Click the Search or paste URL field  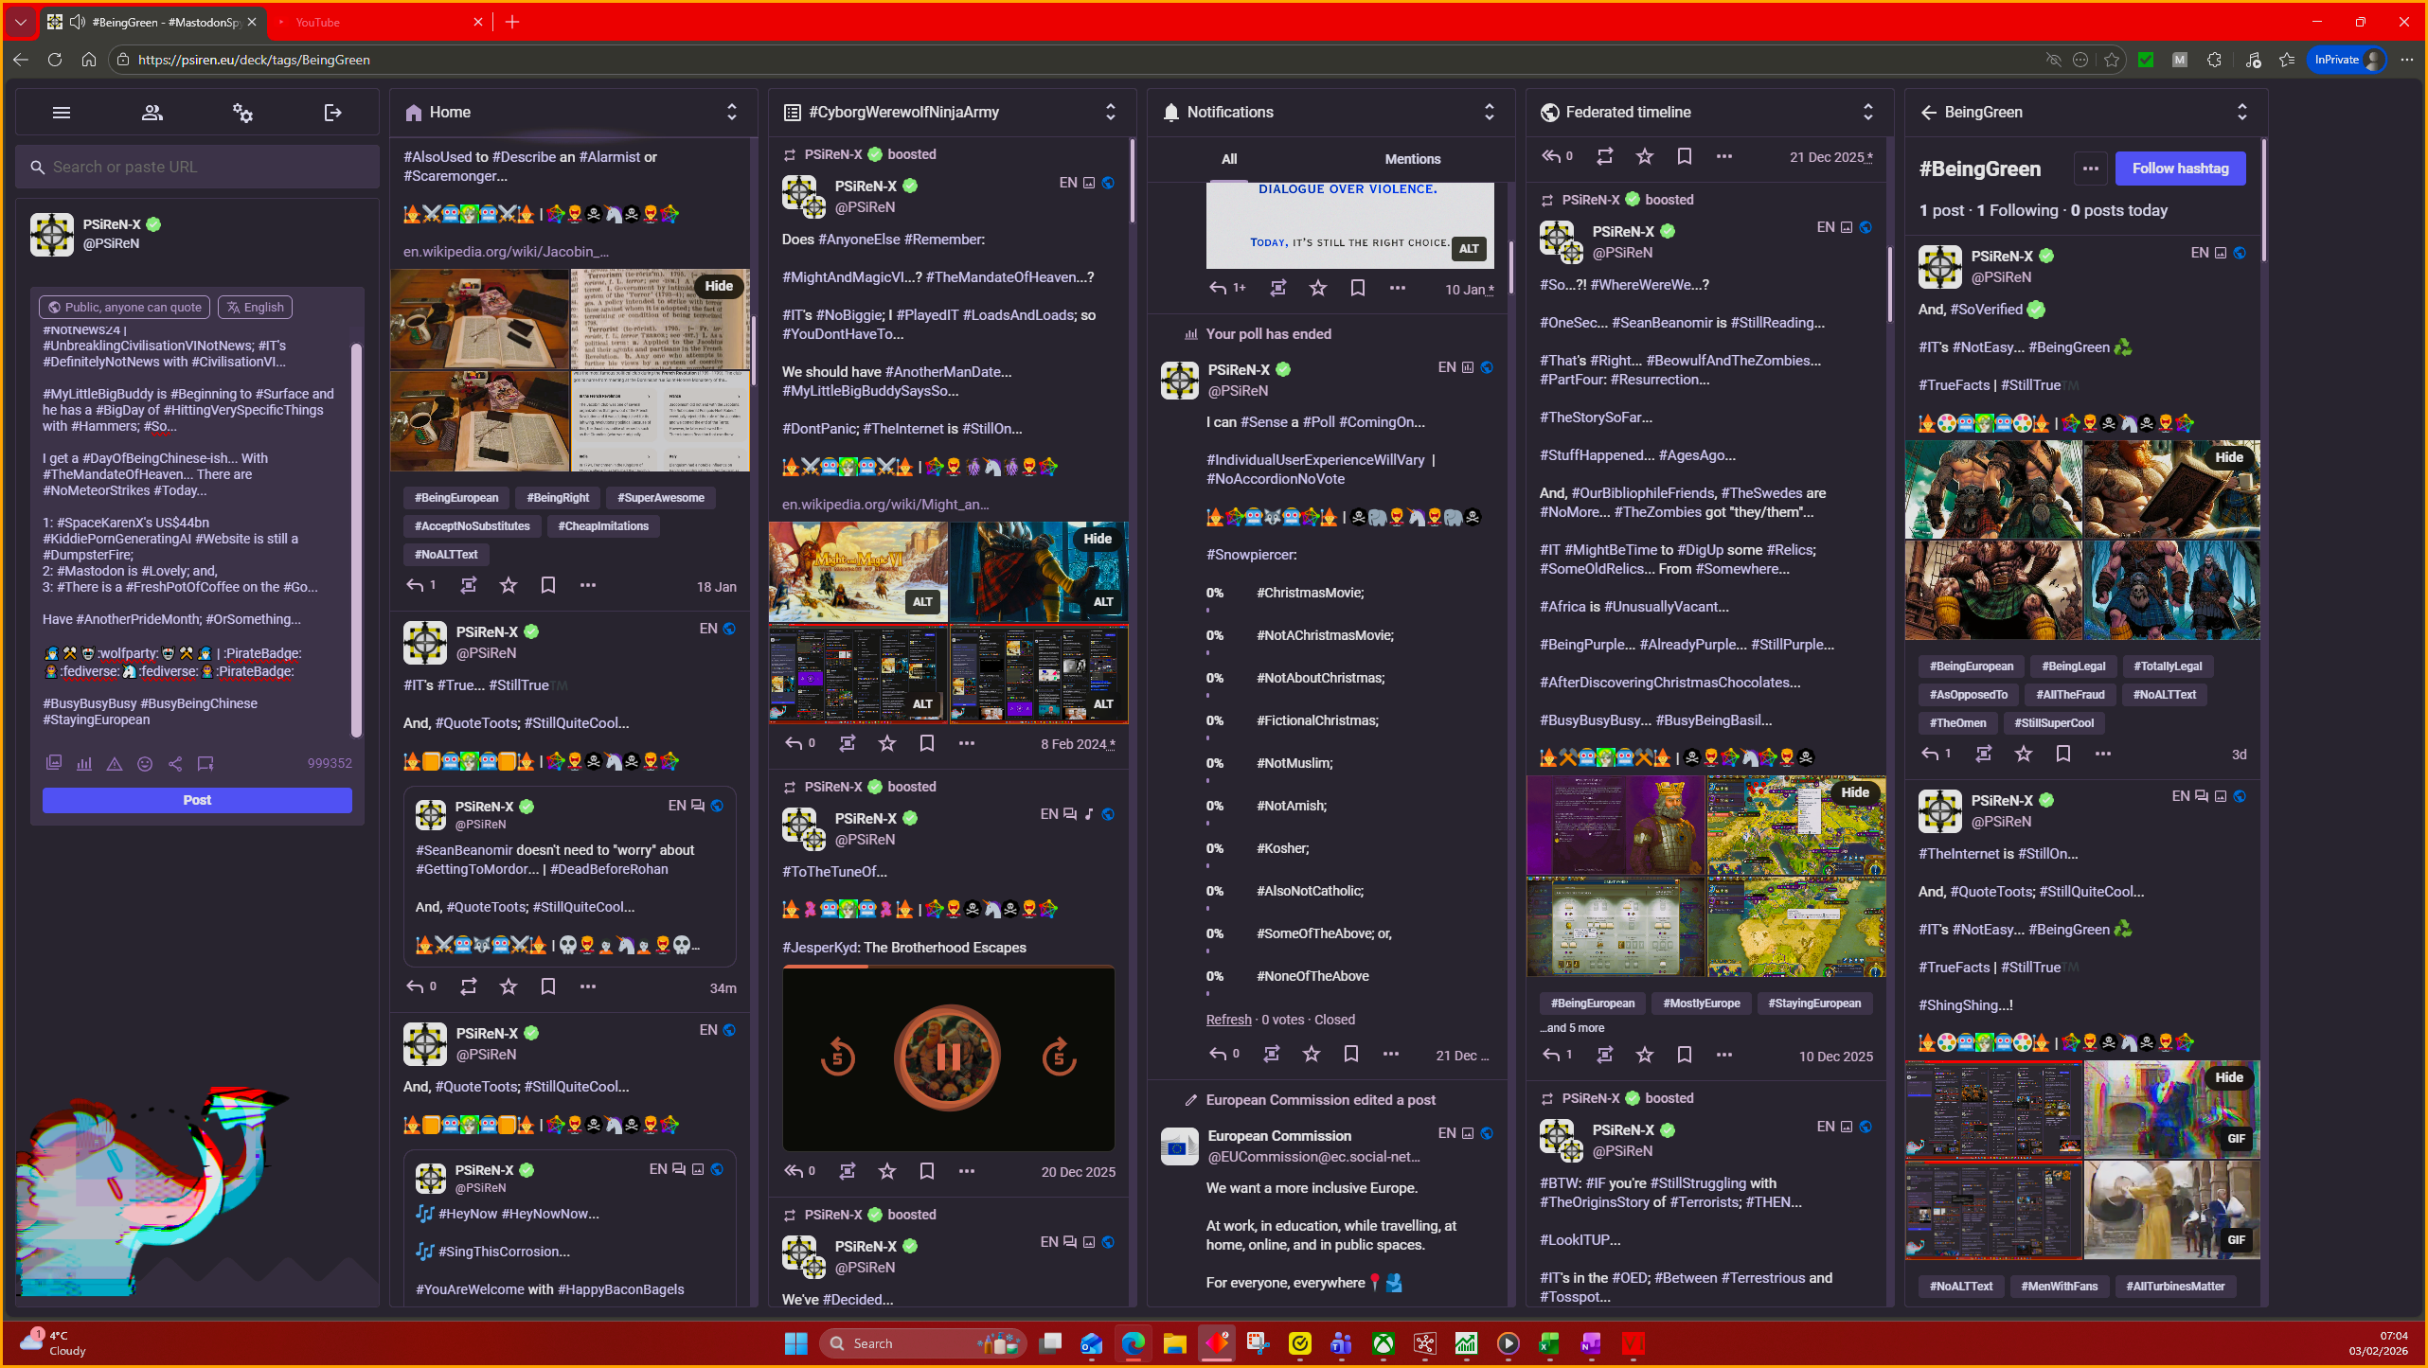199,167
